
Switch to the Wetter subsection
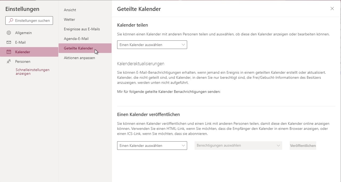tap(85, 19)
